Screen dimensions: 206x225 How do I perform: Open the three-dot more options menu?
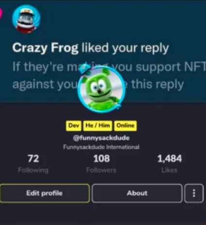tap(194, 193)
